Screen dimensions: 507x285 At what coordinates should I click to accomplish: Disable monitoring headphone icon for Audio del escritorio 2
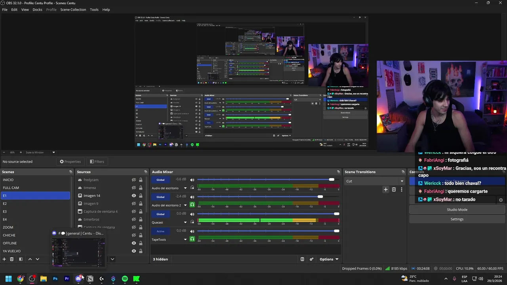coord(192,205)
